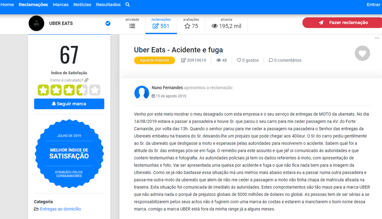
Task: Open the atividade list icon
Action: tap(132, 26)
